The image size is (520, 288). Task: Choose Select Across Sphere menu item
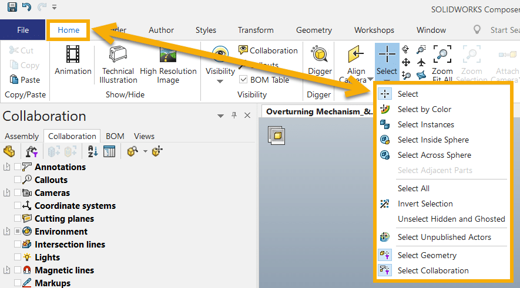coord(443,155)
